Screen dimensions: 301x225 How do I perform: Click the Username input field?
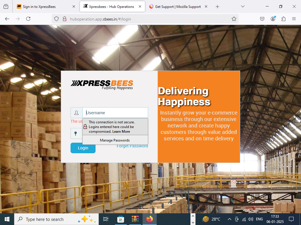pyautogui.click(x=115, y=113)
